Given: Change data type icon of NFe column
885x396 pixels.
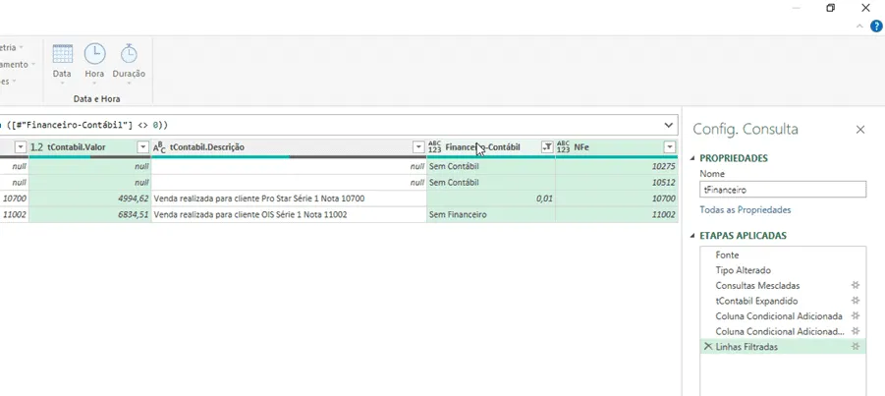Looking at the screenshot, I should [563, 147].
